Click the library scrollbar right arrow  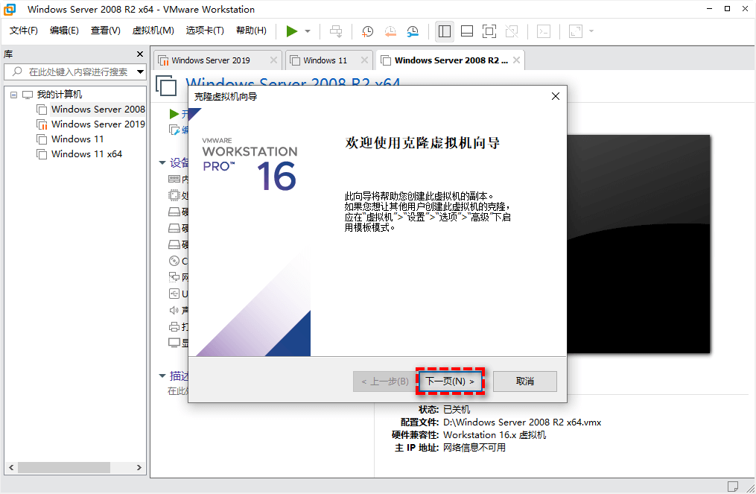139,467
